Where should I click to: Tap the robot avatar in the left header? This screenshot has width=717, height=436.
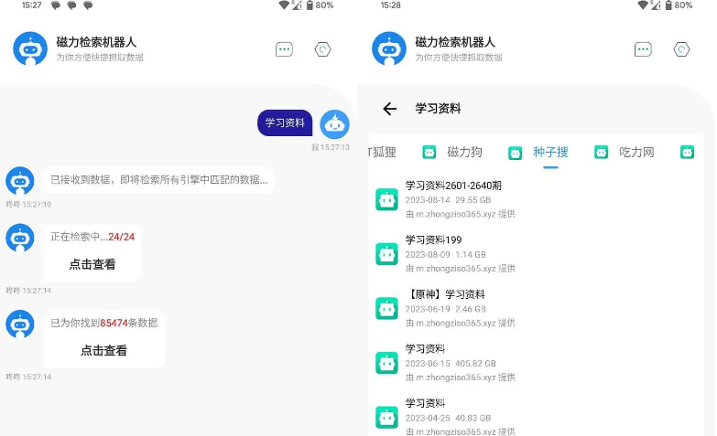tap(30, 48)
